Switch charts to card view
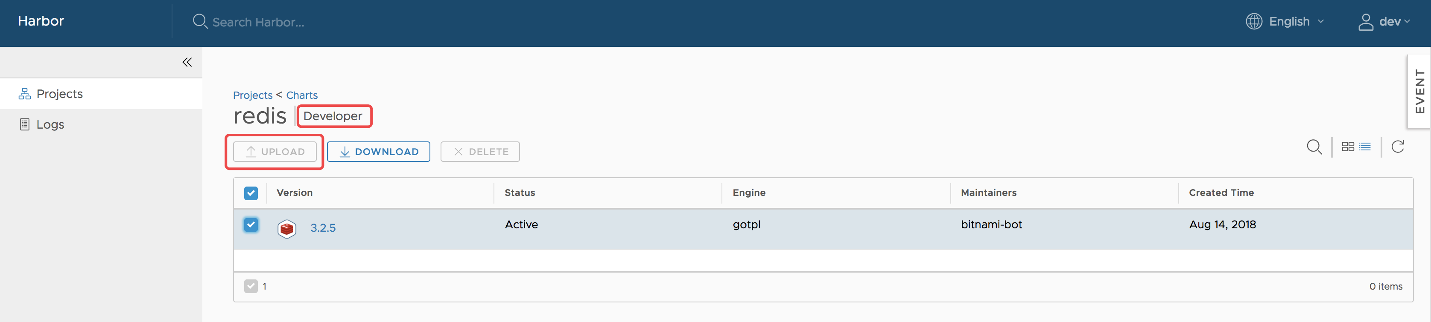Viewport: 1431px width, 322px height. point(1348,147)
